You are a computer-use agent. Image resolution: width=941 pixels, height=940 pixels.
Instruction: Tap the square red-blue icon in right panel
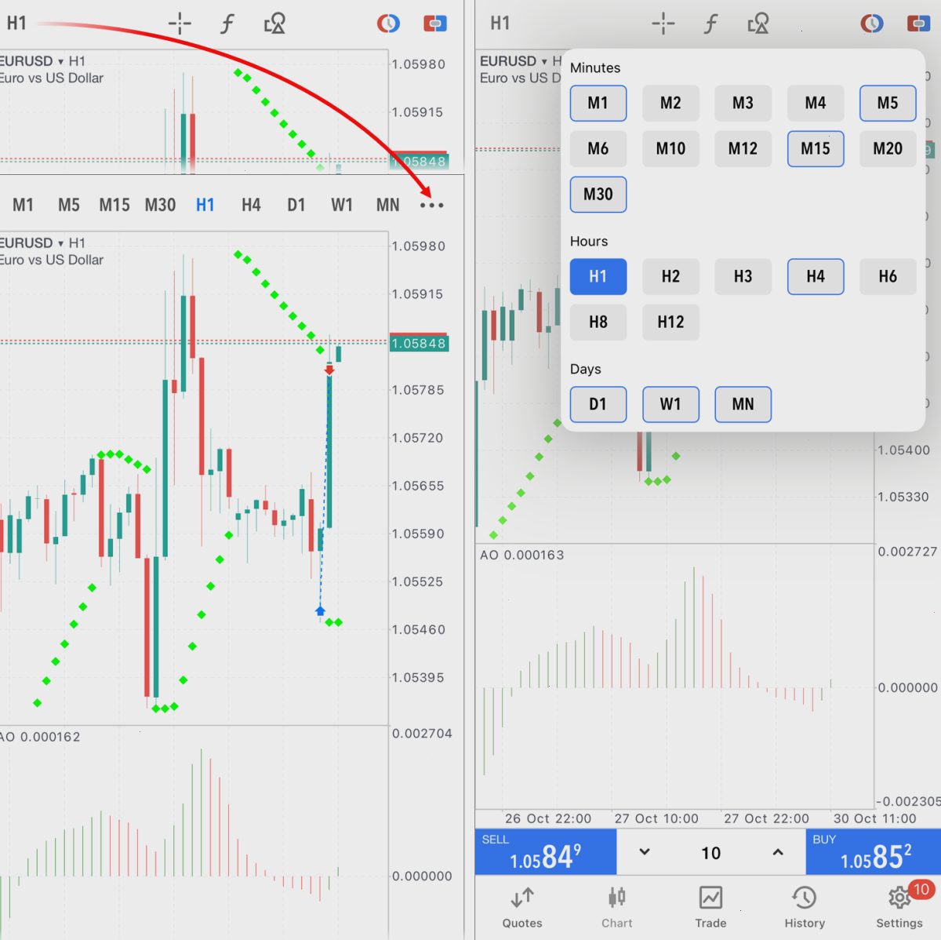tap(918, 24)
